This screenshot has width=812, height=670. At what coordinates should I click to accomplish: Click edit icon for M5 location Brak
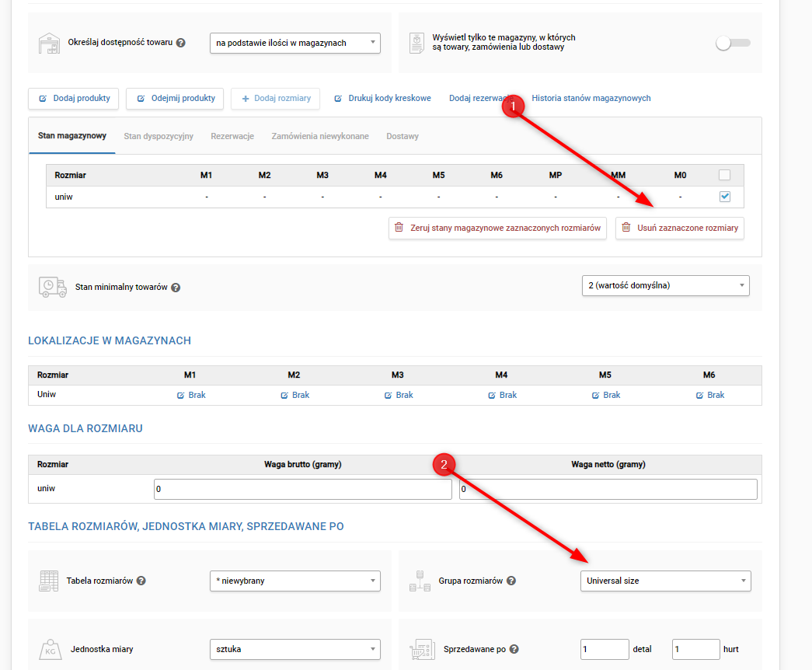[x=595, y=396]
